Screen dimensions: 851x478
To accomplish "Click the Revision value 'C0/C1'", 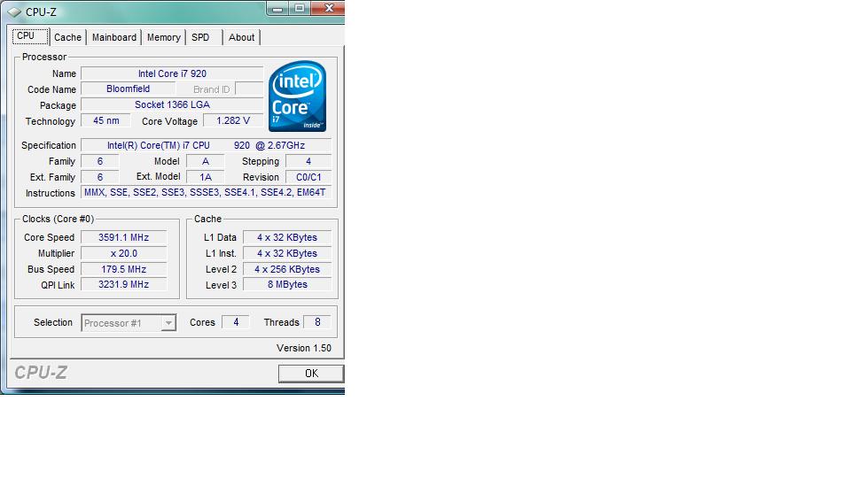I will pyautogui.click(x=308, y=177).
